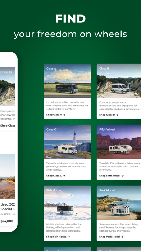Click the 'Versatile mid-sized motorhomes' description
Screen dimensions: 141x251
click(66, 167)
